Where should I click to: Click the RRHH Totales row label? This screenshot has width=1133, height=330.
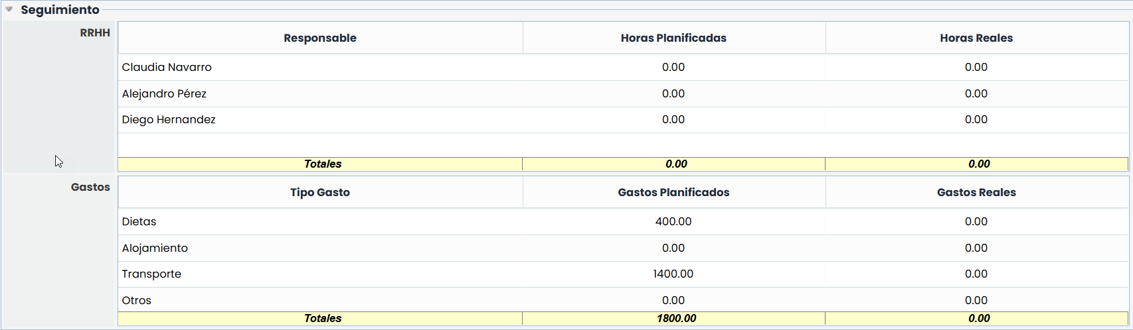coord(323,164)
